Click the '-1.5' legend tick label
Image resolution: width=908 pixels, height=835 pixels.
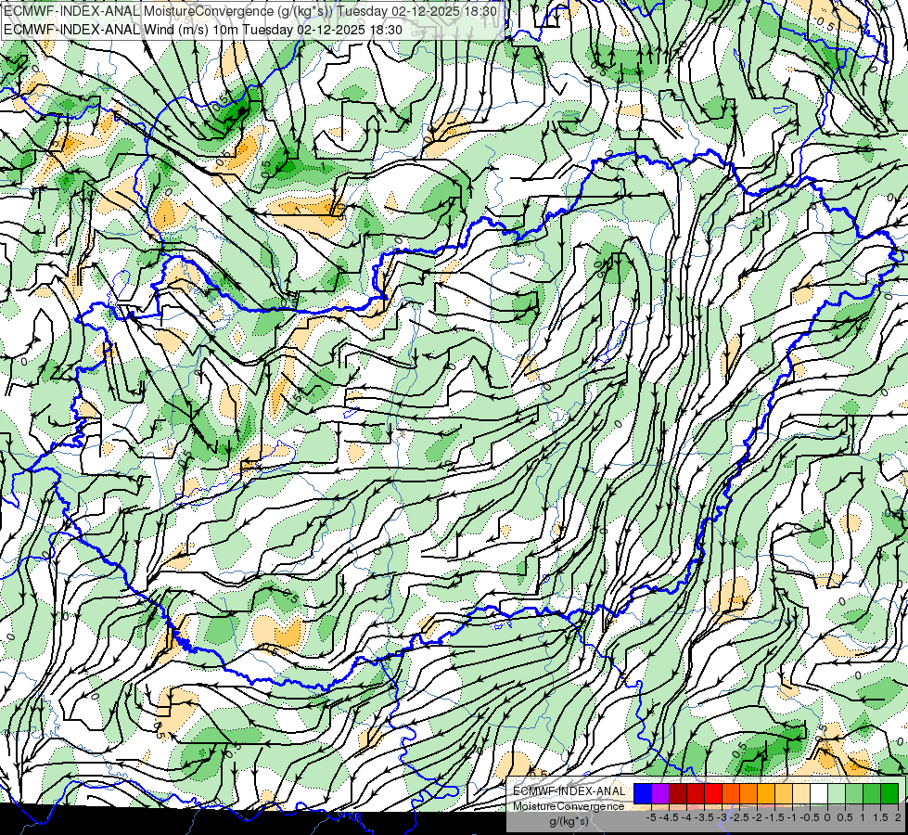point(774,817)
